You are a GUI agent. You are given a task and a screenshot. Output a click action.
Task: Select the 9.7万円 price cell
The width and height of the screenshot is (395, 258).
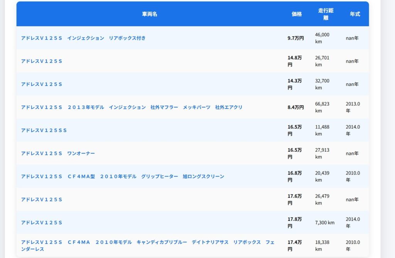pos(295,38)
